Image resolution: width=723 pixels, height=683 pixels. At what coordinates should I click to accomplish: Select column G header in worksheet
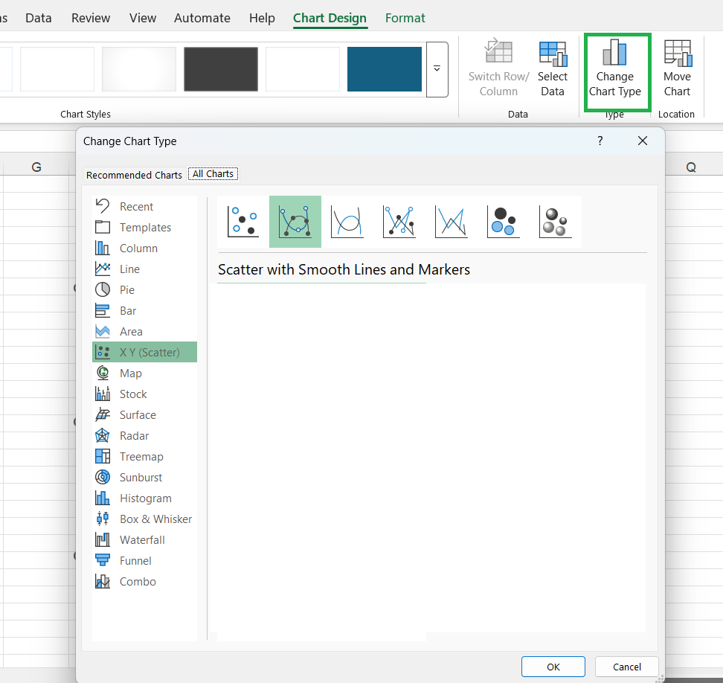click(36, 167)
